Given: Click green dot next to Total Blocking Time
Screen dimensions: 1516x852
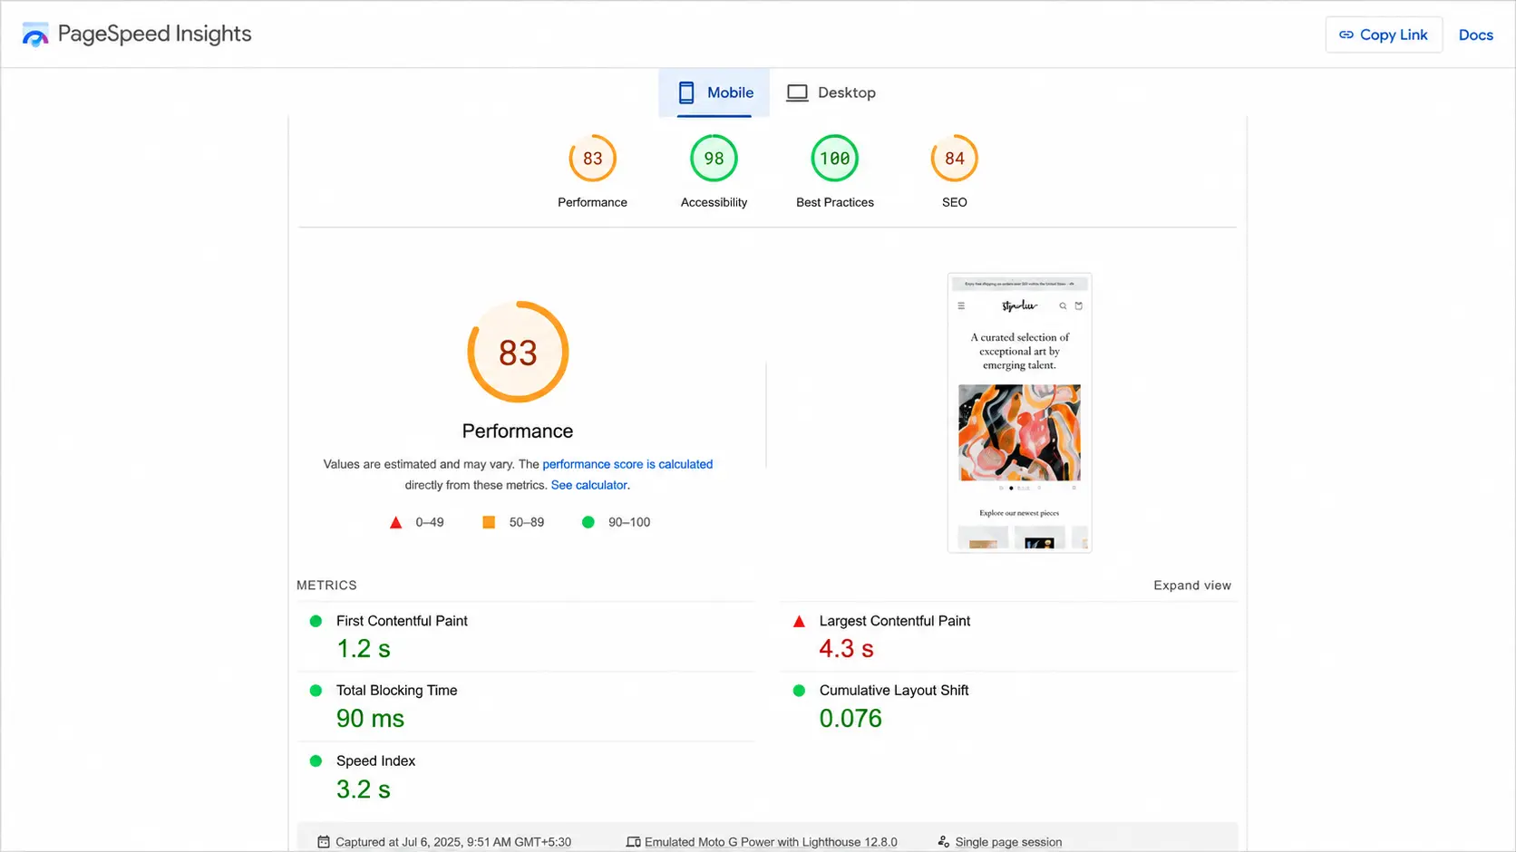Looking at the screenshot, I should coord(316,691).
